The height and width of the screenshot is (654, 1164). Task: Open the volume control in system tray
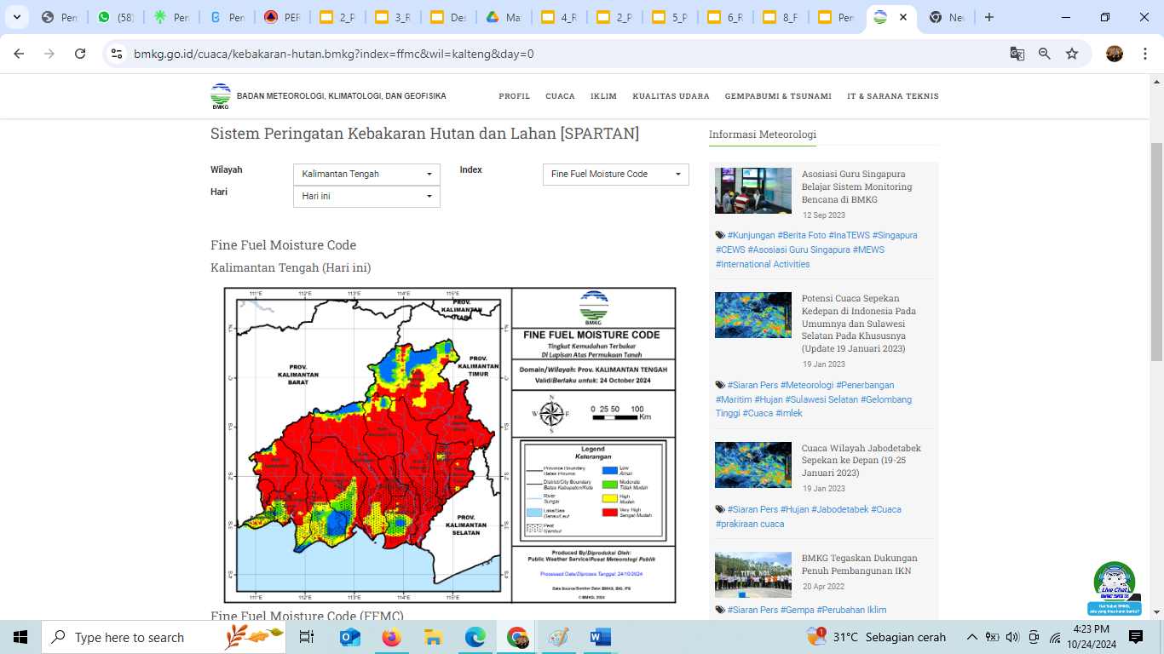(x=1012, y=637)
